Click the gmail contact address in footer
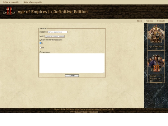Viewport: 168px width, 126px height. pos(86,112)
